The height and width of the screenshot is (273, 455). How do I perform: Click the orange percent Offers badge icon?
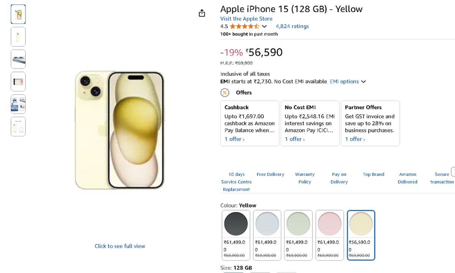click(x=225, y=93)
